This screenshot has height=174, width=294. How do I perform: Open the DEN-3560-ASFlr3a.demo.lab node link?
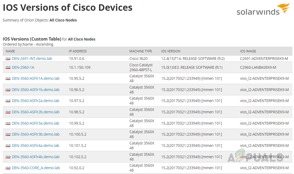[35, 123]
